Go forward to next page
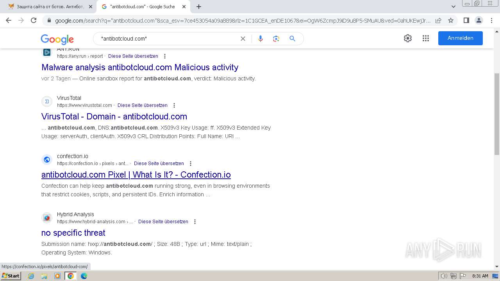Viewport: 500px width, 281px height. point(21,20)
